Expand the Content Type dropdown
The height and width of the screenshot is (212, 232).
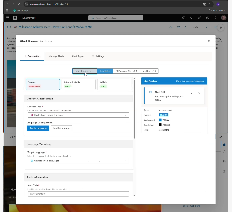(x=79, y=115)
